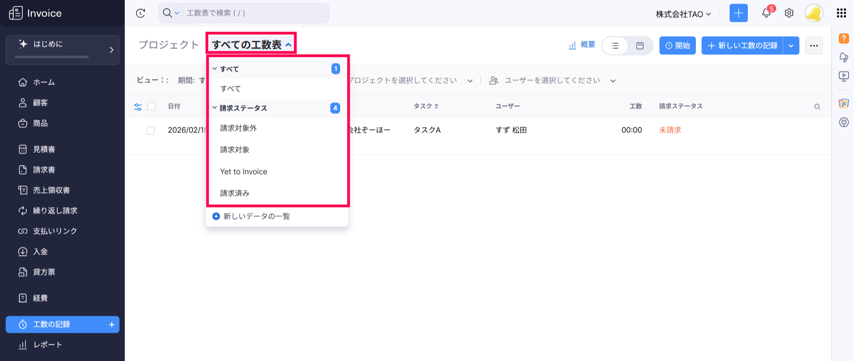Open the settings gear icon

click(789, 13)
